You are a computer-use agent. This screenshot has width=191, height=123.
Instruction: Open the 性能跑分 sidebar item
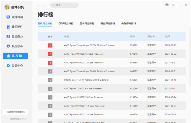pos(15,36)
